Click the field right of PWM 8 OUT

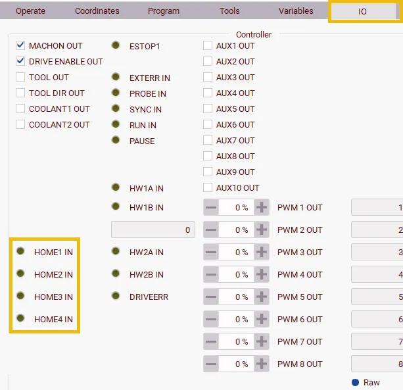(377, 364)
